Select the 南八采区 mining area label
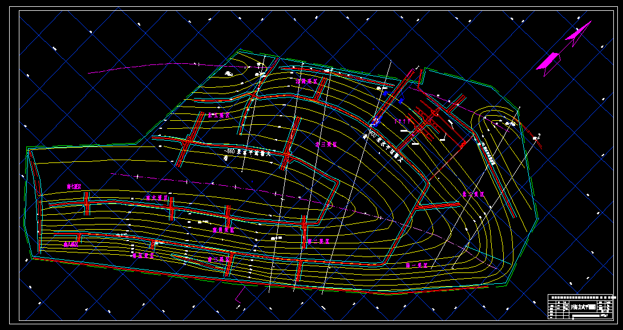This screenshot has height=330, width=623. pos(71,245)
